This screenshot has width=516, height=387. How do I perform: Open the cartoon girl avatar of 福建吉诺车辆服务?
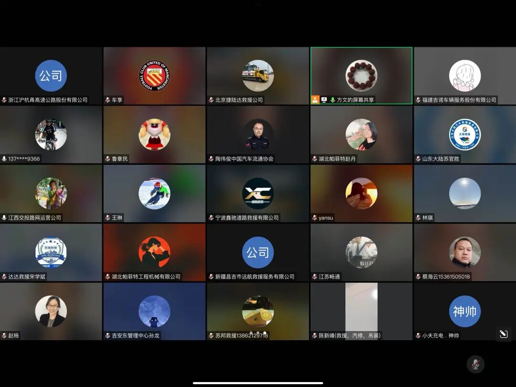[465, 75]
